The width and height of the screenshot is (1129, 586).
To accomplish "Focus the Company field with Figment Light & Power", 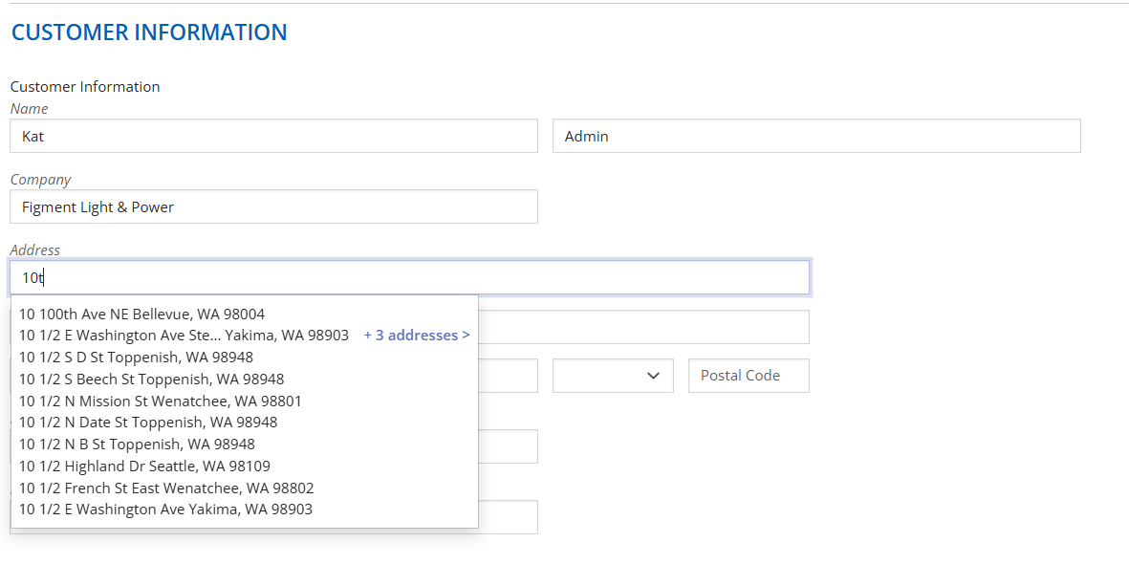I will pyautogui.click(x=273, y=206).
